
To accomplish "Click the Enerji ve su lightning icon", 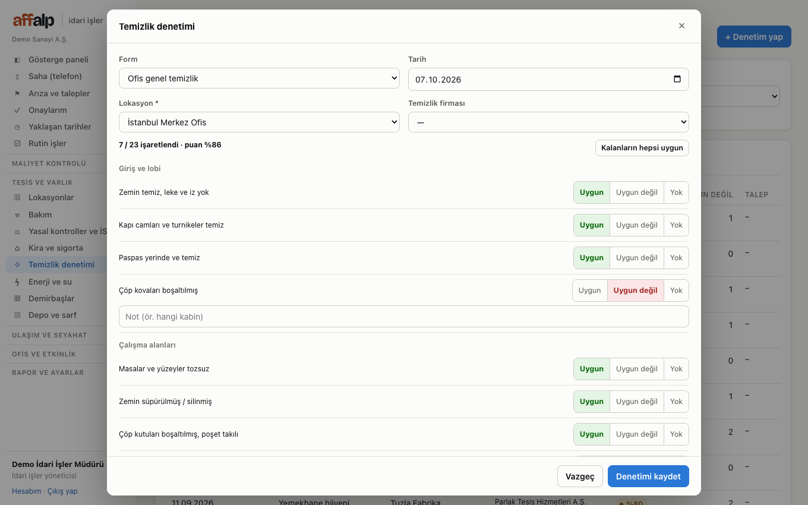I will [x=17, y=282].
